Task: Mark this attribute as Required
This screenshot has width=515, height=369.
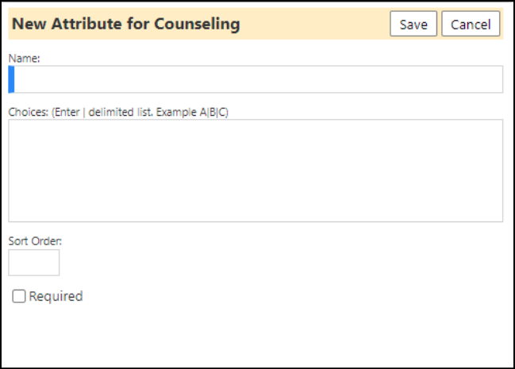Action: pyautogui.click(x=19, y=296)
